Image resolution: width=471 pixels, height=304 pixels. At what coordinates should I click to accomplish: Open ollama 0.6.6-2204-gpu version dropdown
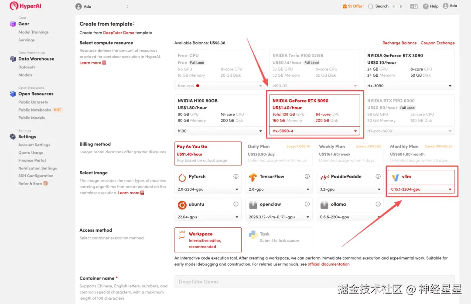[350, 217]
